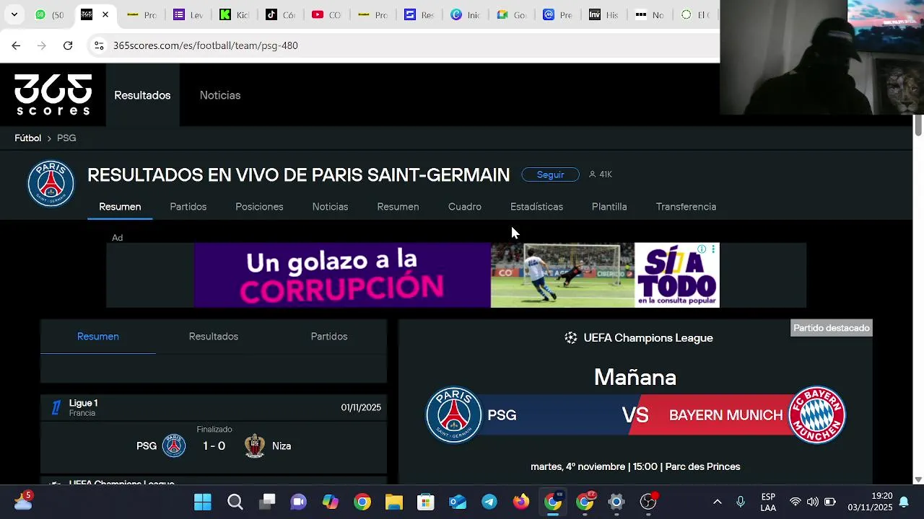Open the 'Estadísticas' team tab

pos(536,207)
